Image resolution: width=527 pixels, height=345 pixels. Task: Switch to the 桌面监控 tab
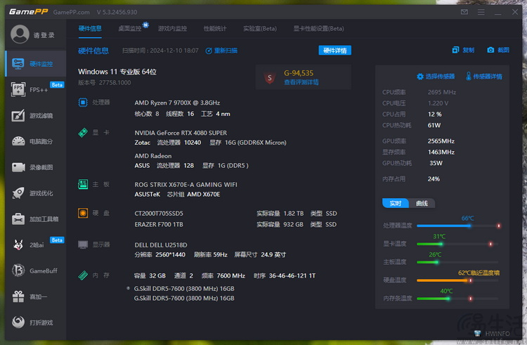point(130,29)
